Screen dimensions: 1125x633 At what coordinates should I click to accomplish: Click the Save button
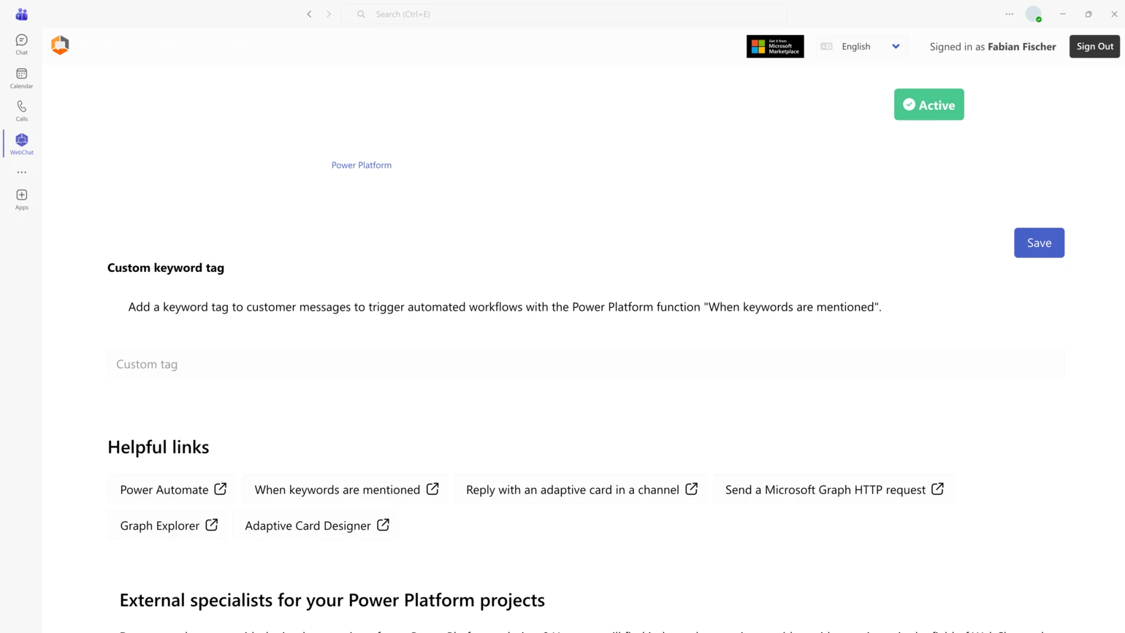[x=1039, y=242]
